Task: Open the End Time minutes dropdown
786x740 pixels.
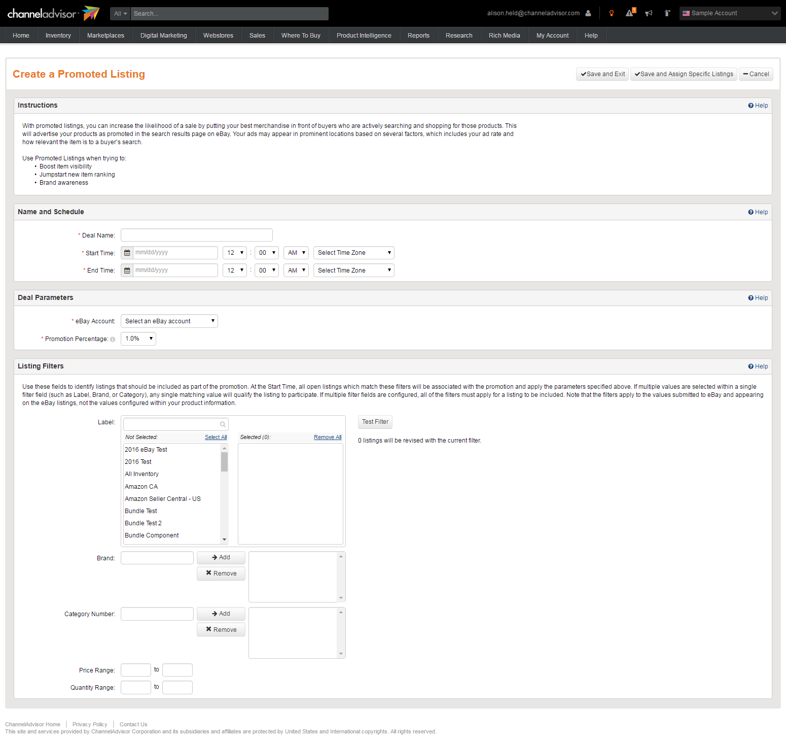Action: pyautogui.click(x=267, y=271)
